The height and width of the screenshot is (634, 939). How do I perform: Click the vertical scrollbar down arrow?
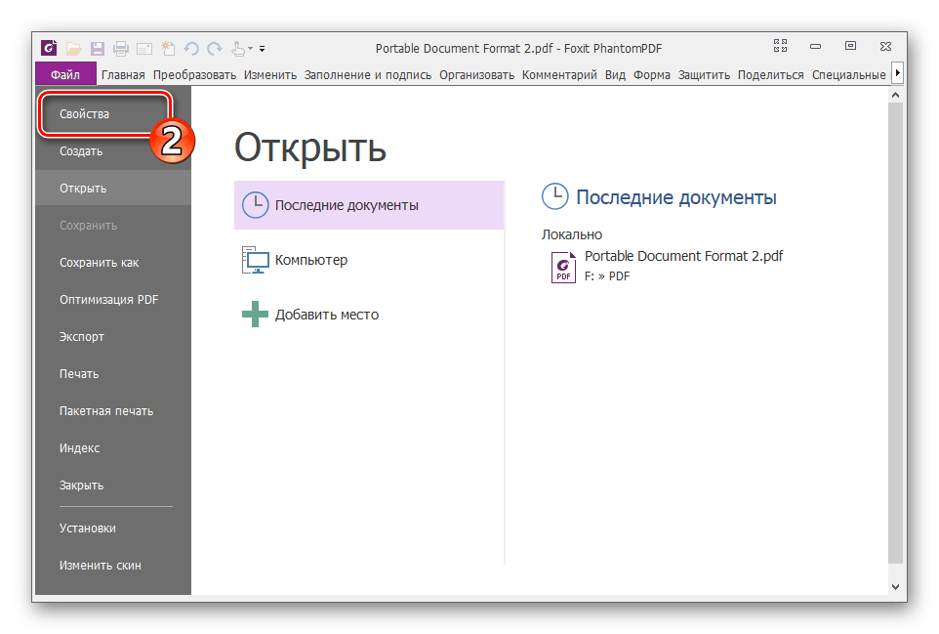(x=896, y=585)
